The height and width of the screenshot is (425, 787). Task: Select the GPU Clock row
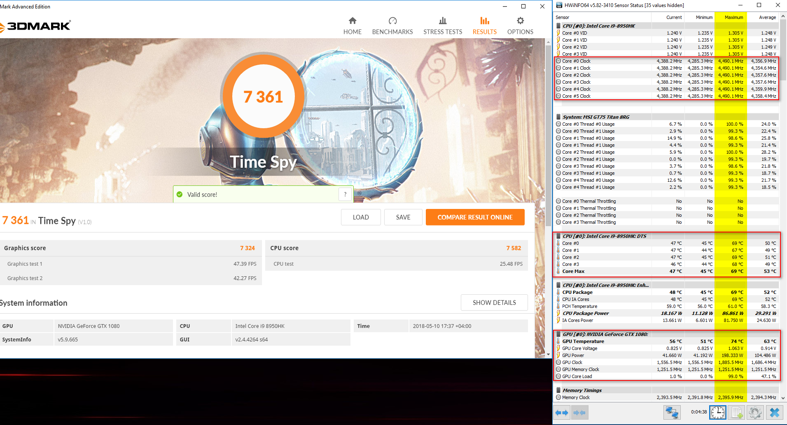(x=666, y=362)
